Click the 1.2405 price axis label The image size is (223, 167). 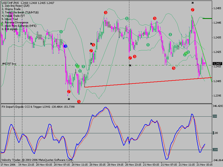tap(217, 81)
